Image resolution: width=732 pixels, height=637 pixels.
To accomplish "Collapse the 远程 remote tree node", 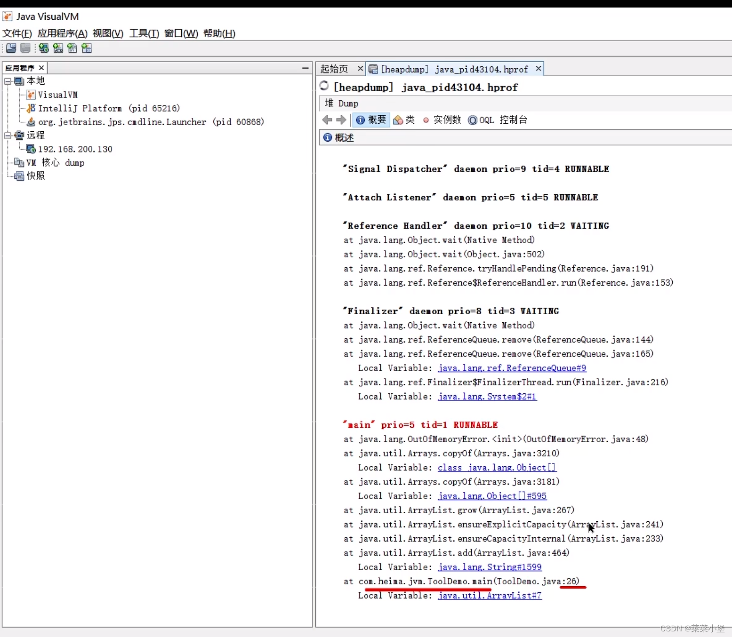I will (8, 135).
